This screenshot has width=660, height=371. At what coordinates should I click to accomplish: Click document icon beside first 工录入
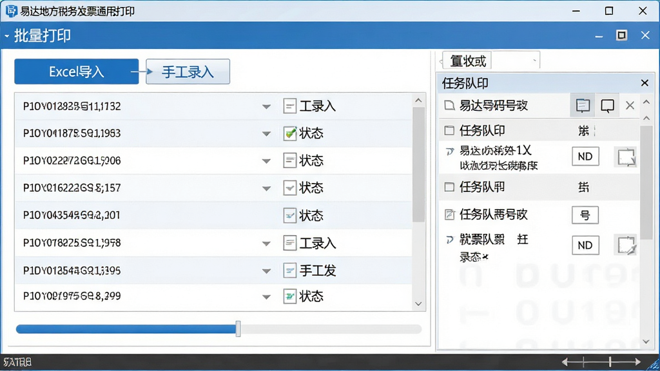(289, 106)
